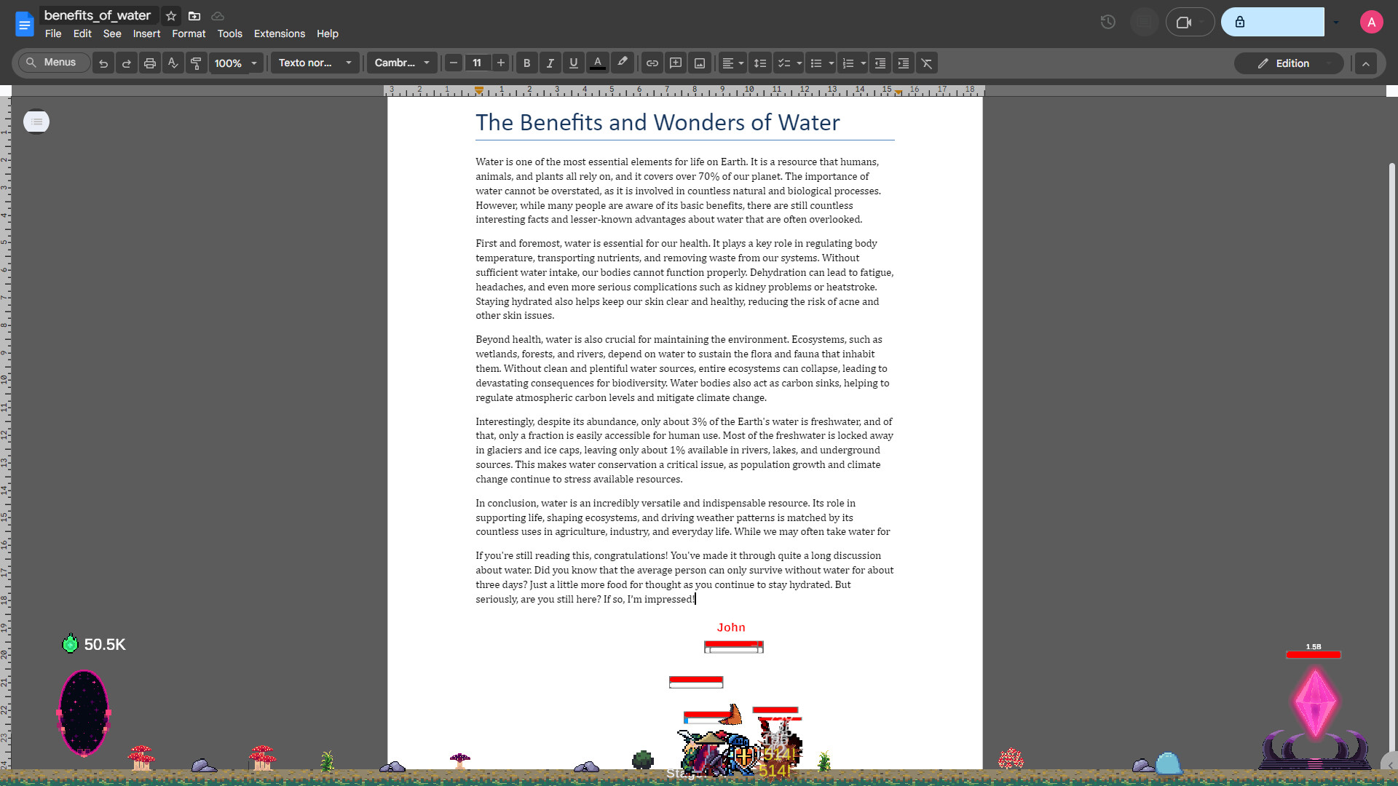This screenshot has height=786, width=1398.
Task: Click the Menus search button
Action: tap(52, 63)
